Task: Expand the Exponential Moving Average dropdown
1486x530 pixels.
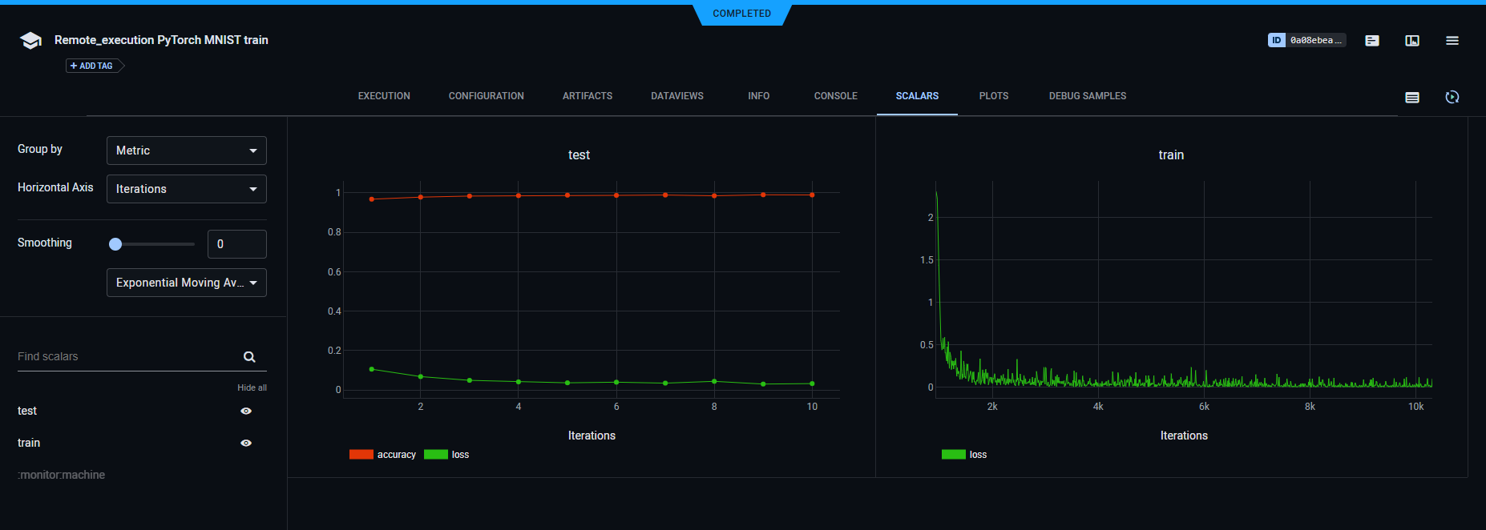Action: tap(186, 283)
